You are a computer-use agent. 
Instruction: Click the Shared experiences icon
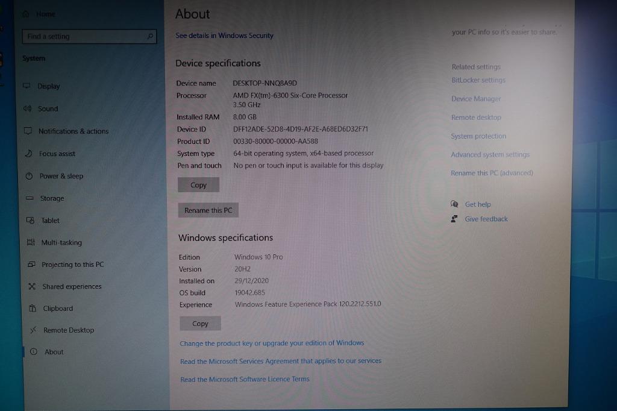point(32,286)
